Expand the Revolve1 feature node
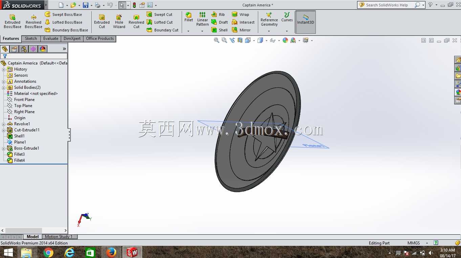 pos(4,124)
